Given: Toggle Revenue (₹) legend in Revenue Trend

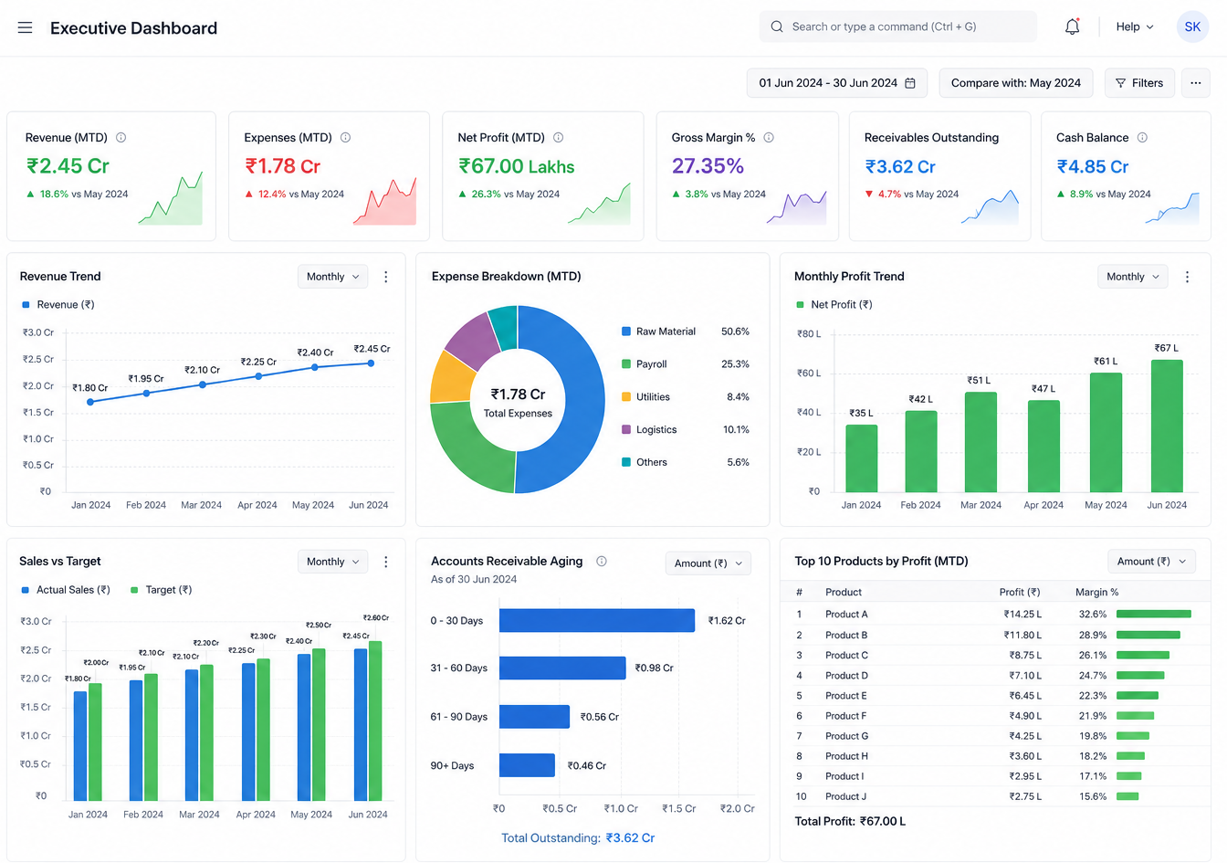Looking at the screenshot, I should [58, 305].
